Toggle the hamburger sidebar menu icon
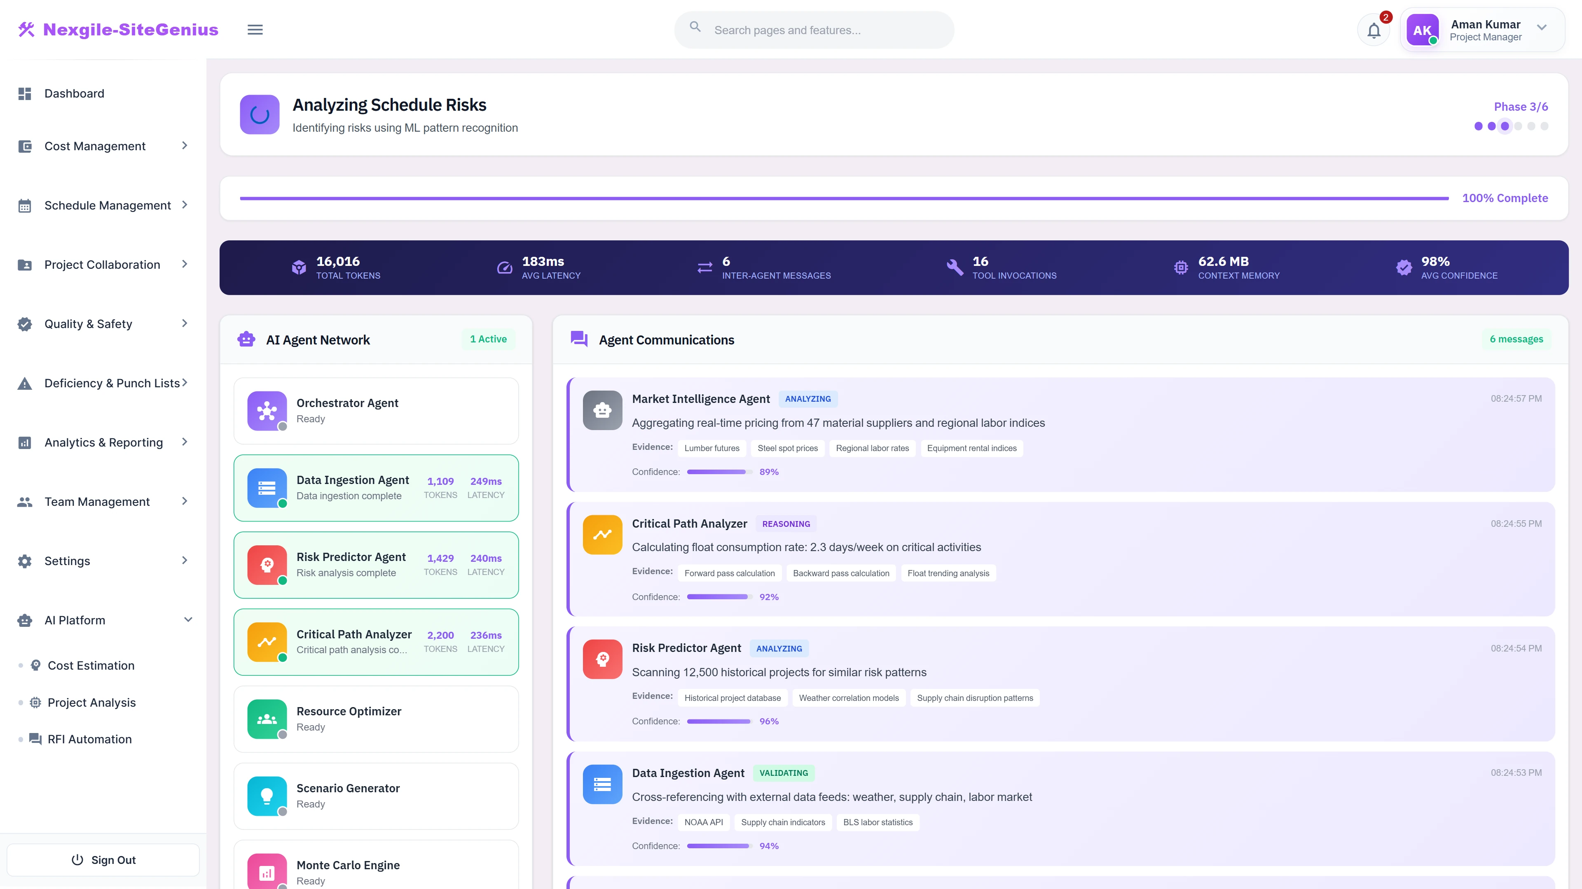Screen dimensions: 1582x889 (255, 30)
